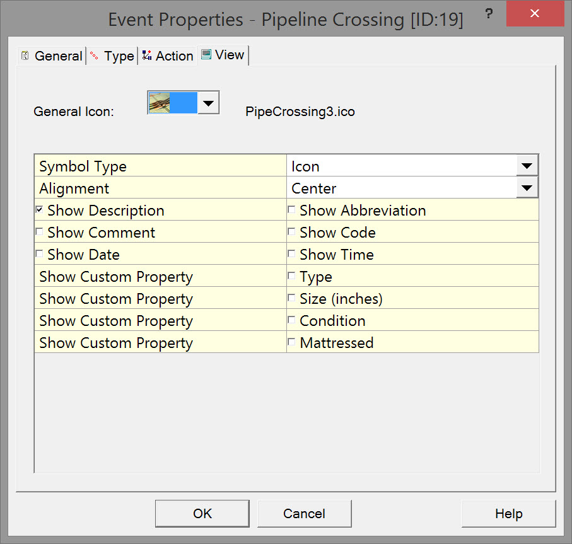Expand the Alignment dropdown
The height and width of the screenshot is (544, 572).
[x=527, y=188]
